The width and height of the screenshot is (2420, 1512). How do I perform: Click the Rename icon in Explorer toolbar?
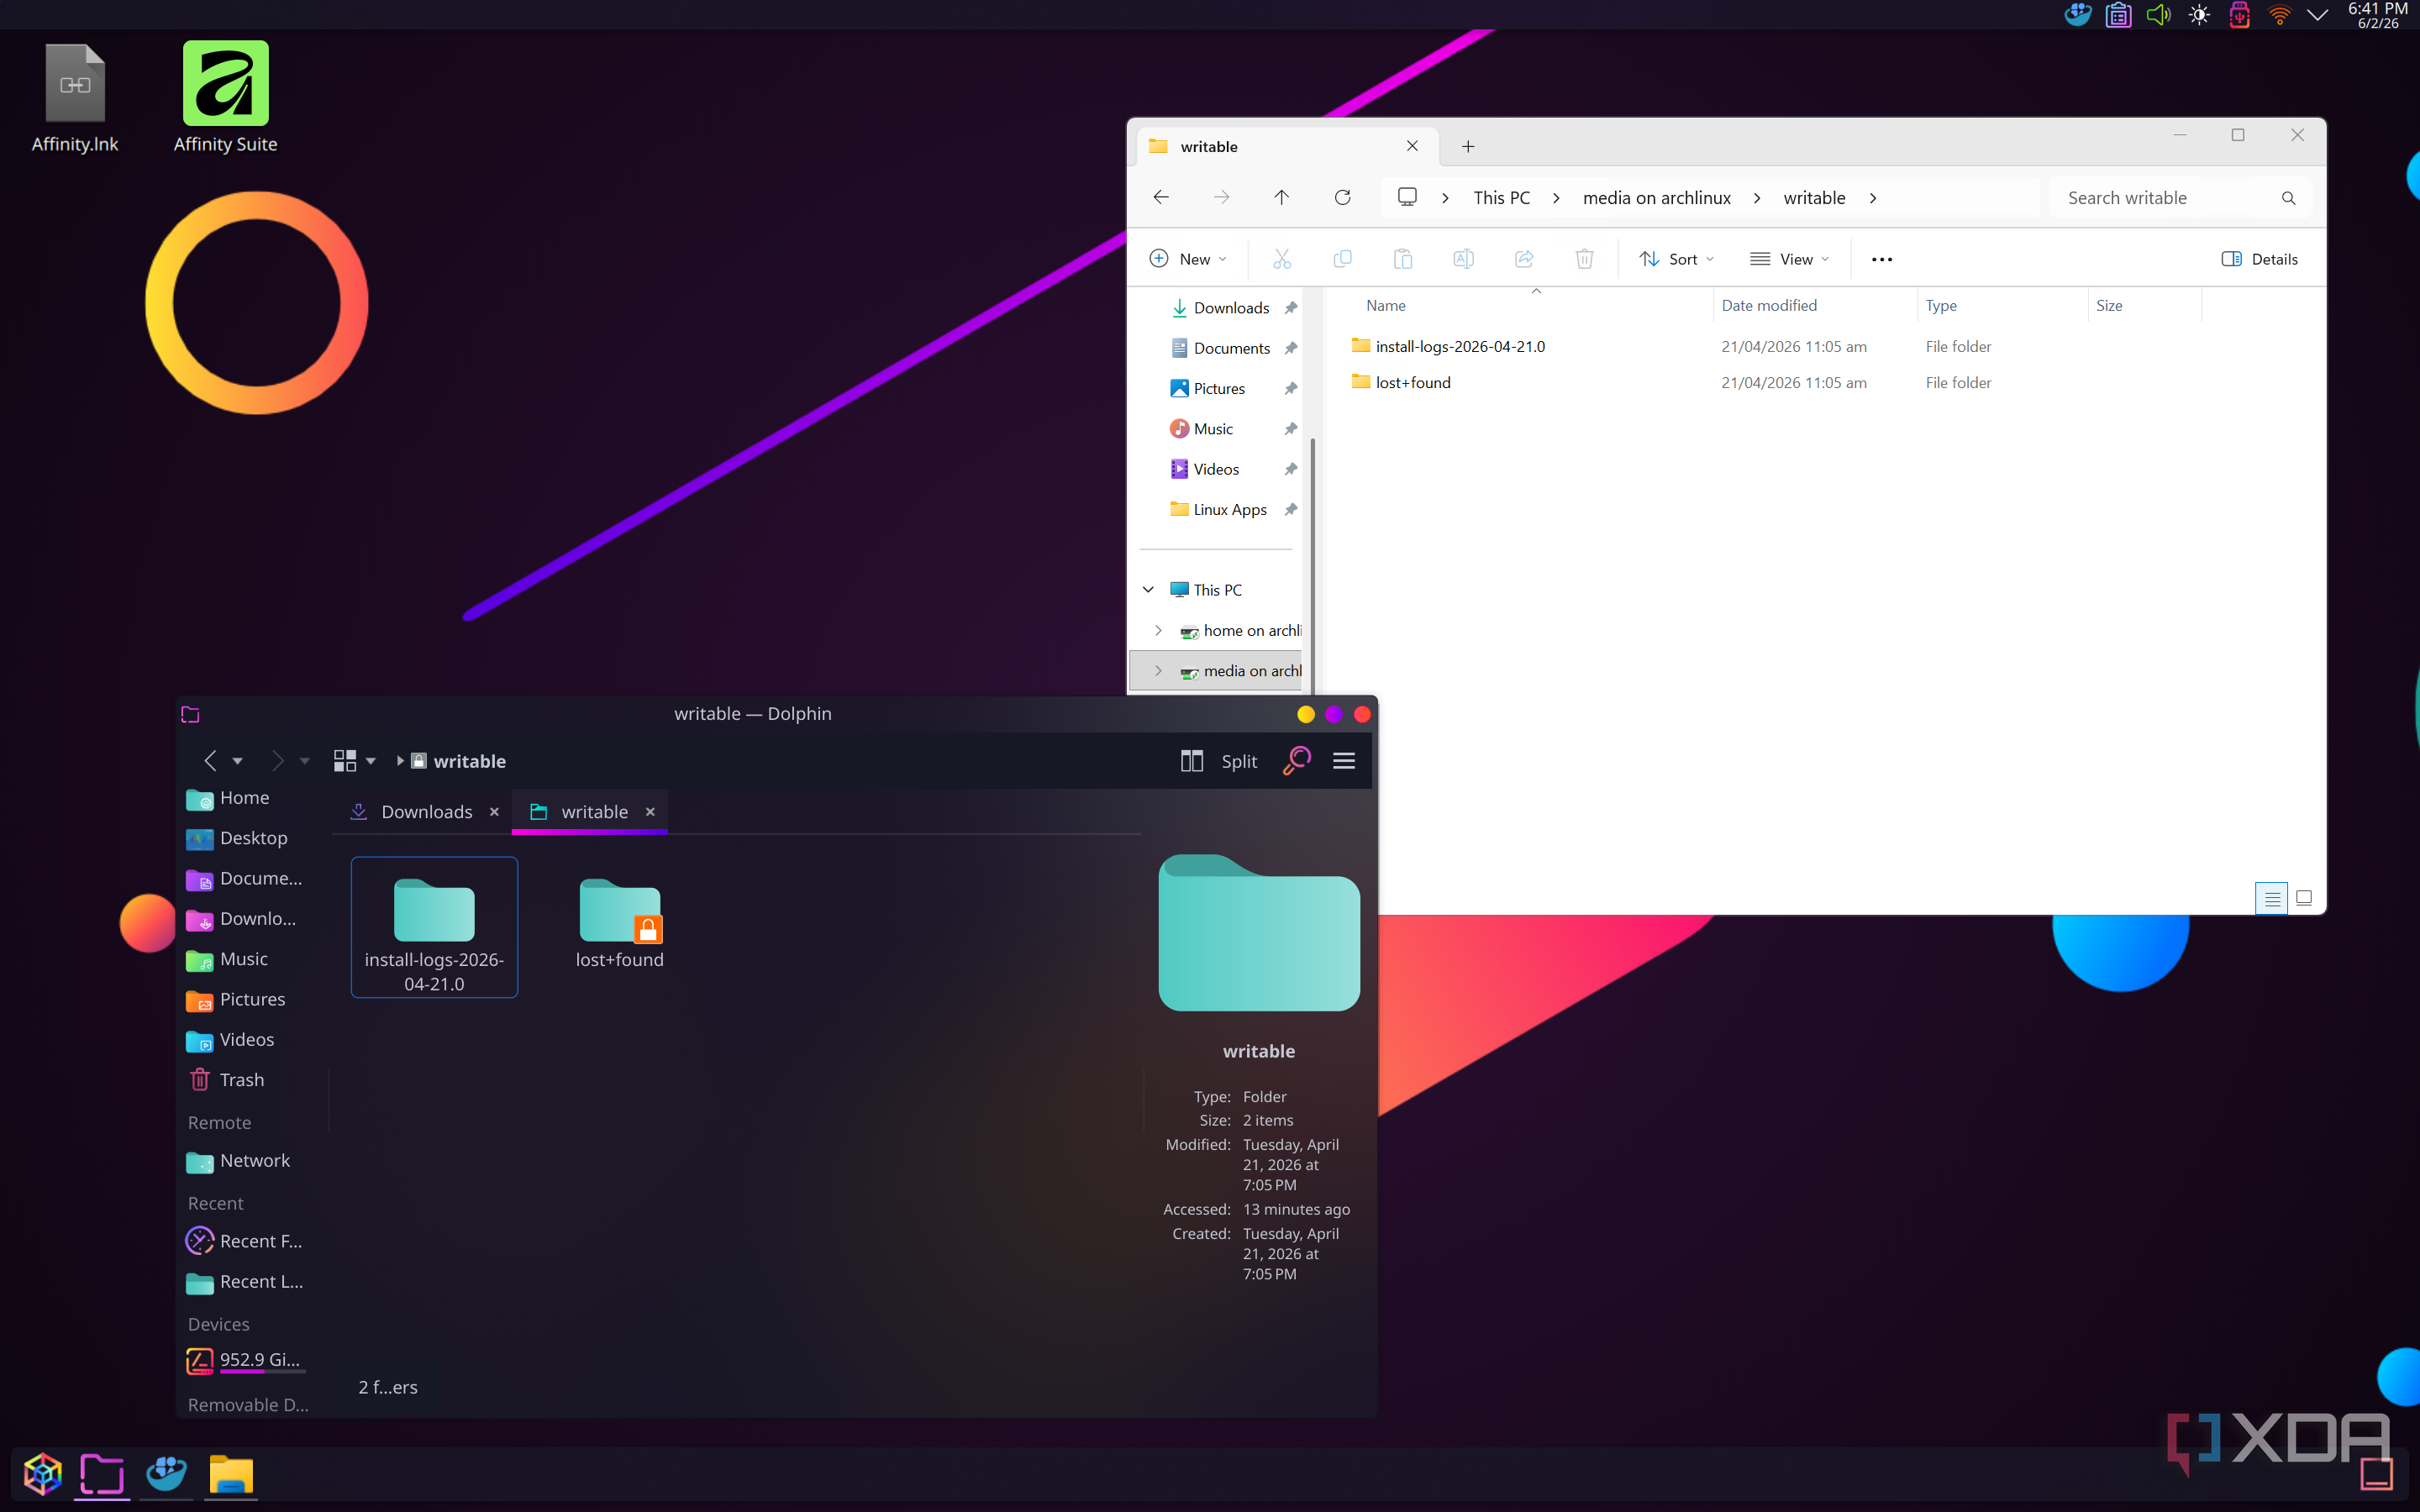coord(1463,259)
